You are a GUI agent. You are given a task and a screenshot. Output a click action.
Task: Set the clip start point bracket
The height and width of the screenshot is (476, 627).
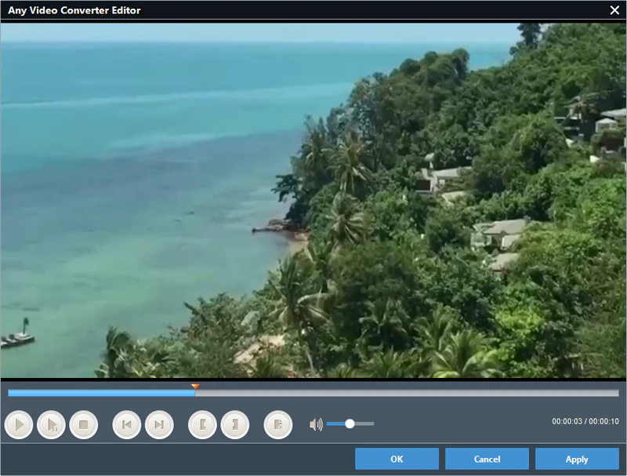pyautogui.click(x=202, y=425)
